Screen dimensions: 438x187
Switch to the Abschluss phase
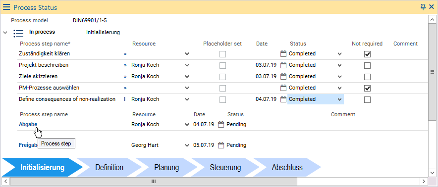click(287, 168)
